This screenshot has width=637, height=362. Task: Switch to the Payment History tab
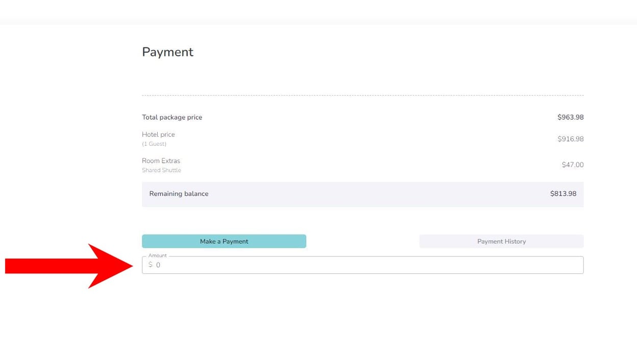click(x=501, y=241)
